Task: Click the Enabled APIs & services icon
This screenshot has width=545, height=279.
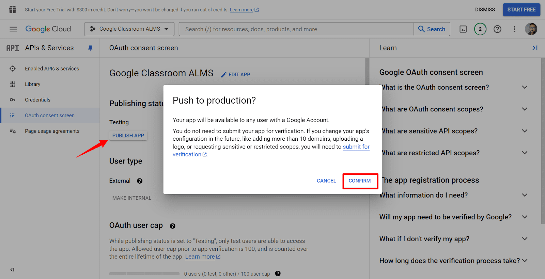Action: (13, 68)
